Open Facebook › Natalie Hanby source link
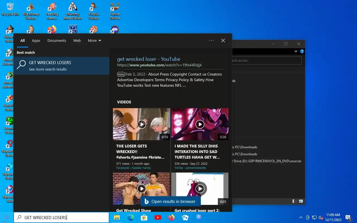 pyautogui.click(x=134, y=168)
